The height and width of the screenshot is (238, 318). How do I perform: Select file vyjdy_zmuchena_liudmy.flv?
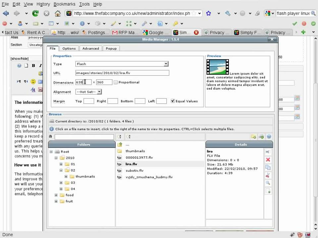[x=149, y=177]
